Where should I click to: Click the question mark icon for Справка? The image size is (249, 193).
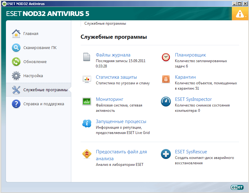pos(16,104)
